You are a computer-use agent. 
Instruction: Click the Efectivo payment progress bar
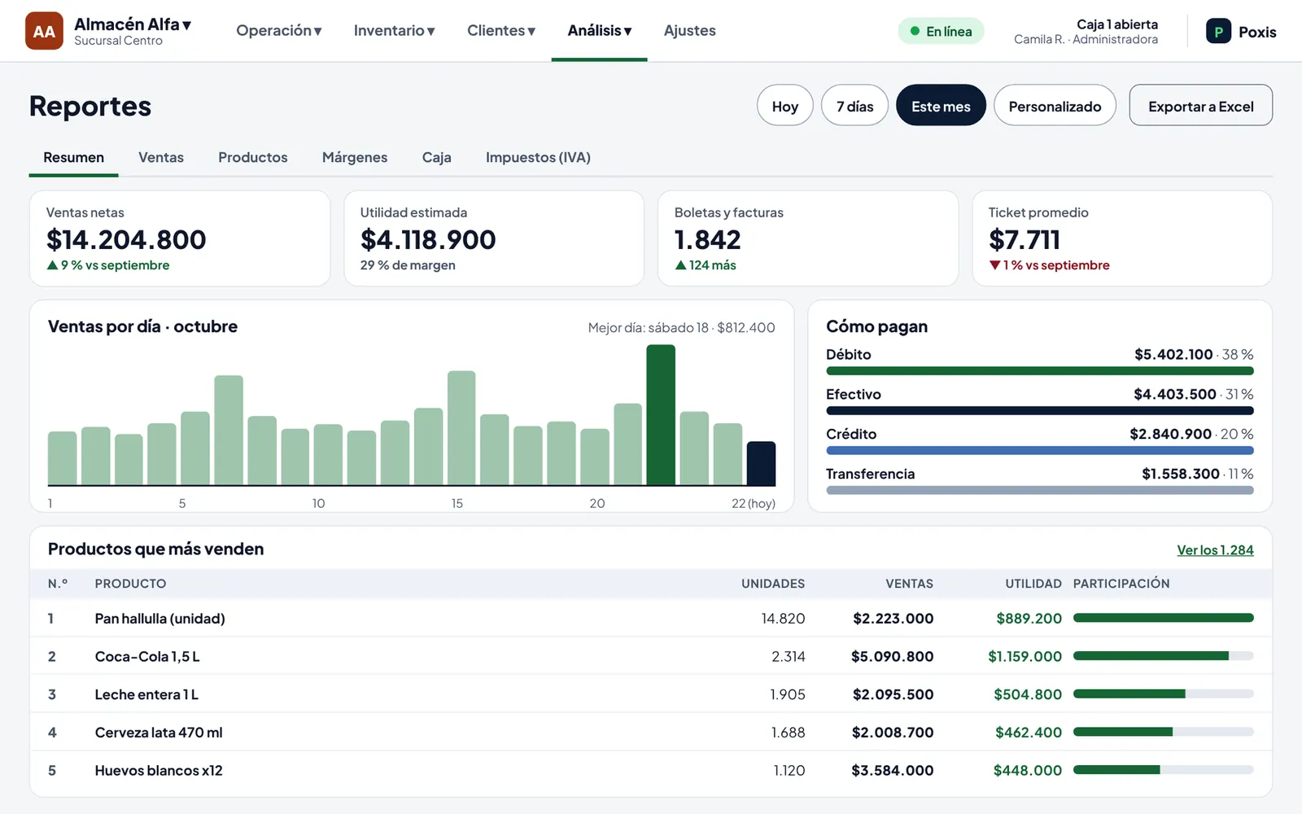pos(1040,411)
